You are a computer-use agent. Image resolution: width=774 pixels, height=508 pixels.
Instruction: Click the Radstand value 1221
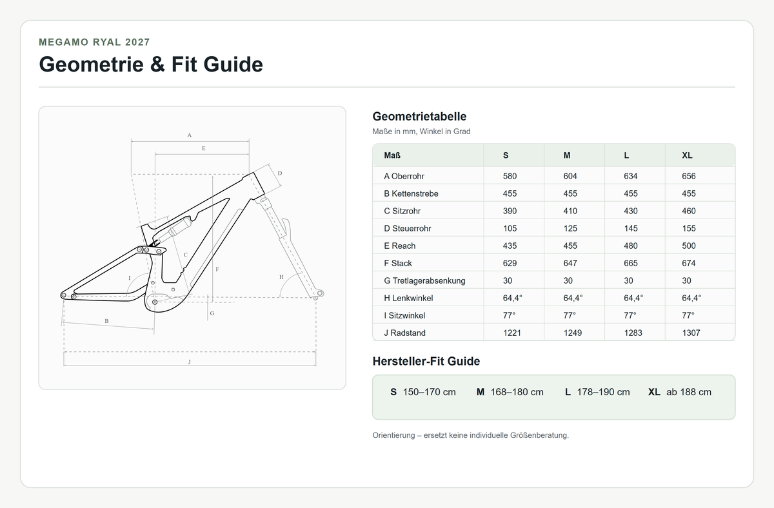coord(512,333)
